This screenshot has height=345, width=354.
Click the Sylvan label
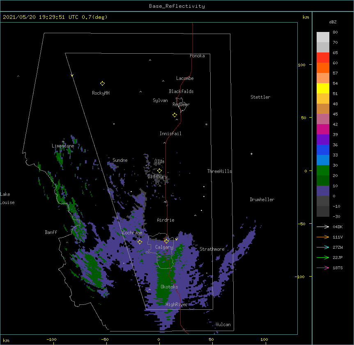[x=160, y=100]
